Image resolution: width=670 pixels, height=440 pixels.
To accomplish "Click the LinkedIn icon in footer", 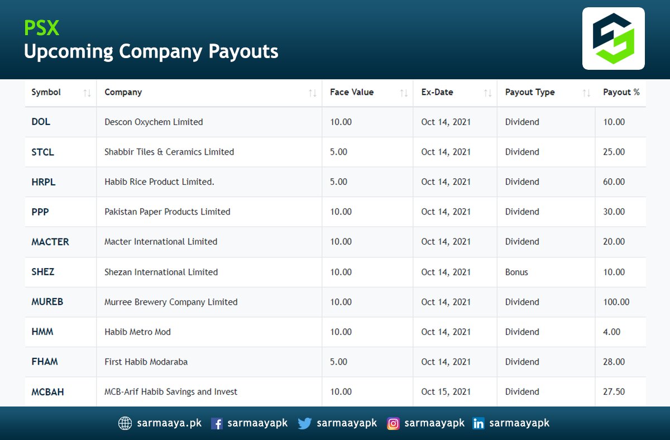I will click(478, 424).
